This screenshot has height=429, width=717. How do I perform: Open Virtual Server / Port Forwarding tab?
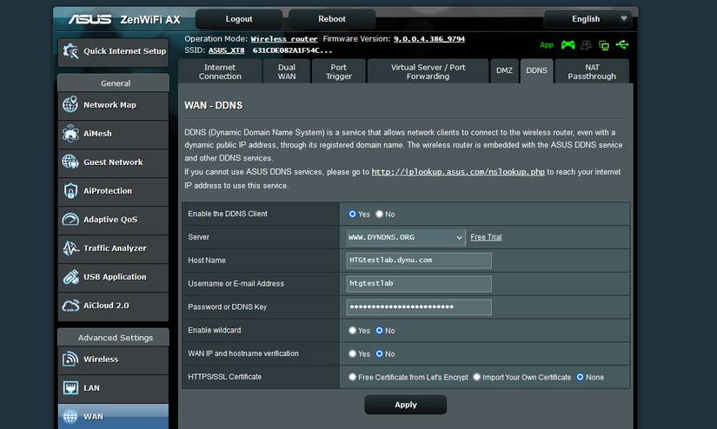pyautogui.click(x=428, y=72)
